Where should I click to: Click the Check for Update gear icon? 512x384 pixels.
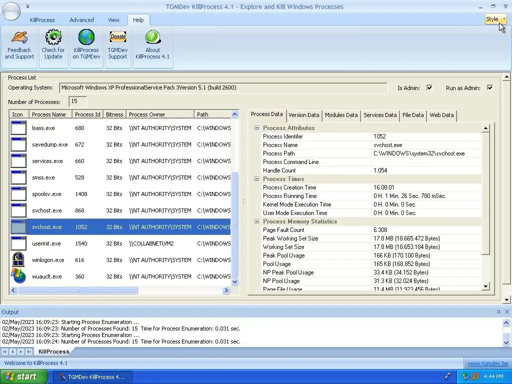click(53, 37)
